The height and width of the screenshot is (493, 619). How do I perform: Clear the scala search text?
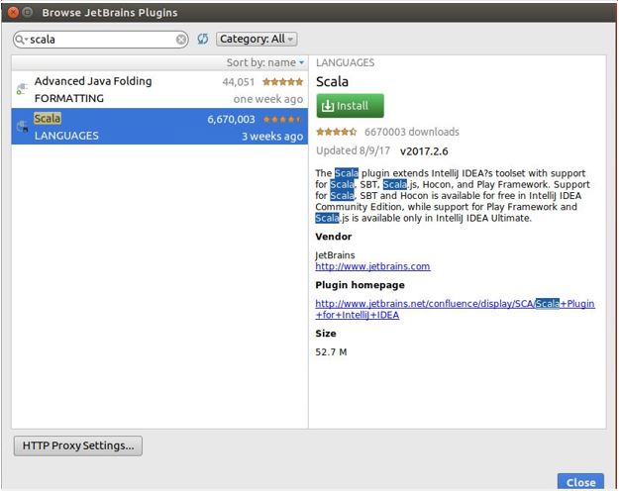click(x=181, y=40)
